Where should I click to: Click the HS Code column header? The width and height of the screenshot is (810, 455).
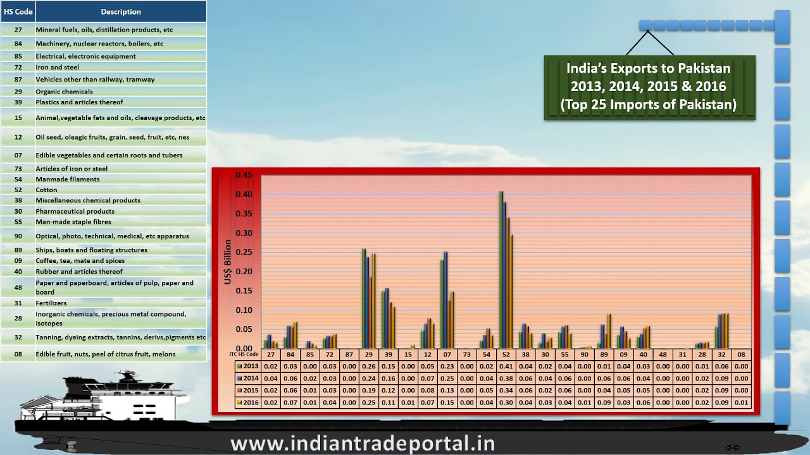click(18, 11)
